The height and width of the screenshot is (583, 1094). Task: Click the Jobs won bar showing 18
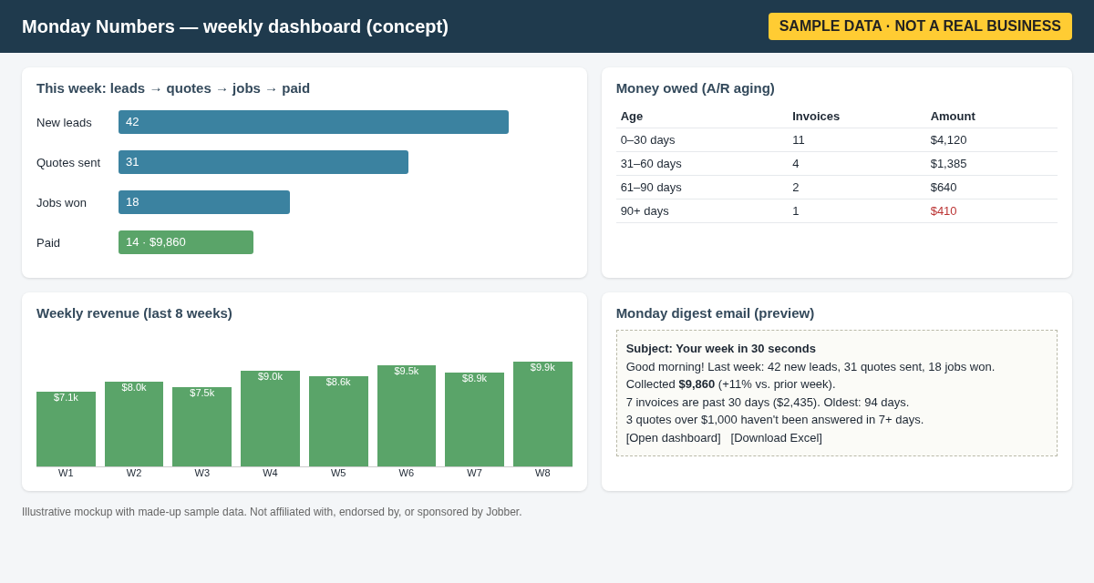coord(204,202)
